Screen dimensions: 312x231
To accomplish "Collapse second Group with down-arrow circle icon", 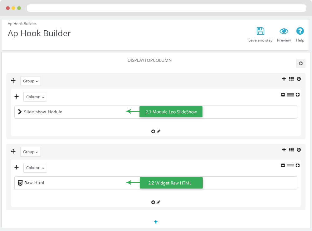I will coord(299,150).
